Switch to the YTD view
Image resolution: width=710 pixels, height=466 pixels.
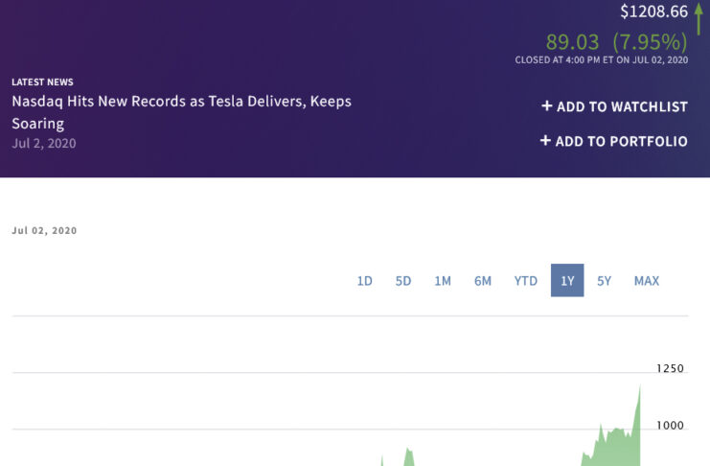tap(525, 281)
